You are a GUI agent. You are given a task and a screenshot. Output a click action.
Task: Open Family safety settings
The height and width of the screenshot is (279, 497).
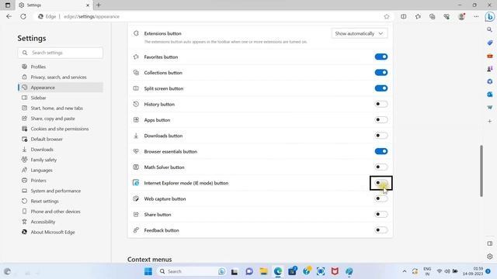[x=61, y=160]
